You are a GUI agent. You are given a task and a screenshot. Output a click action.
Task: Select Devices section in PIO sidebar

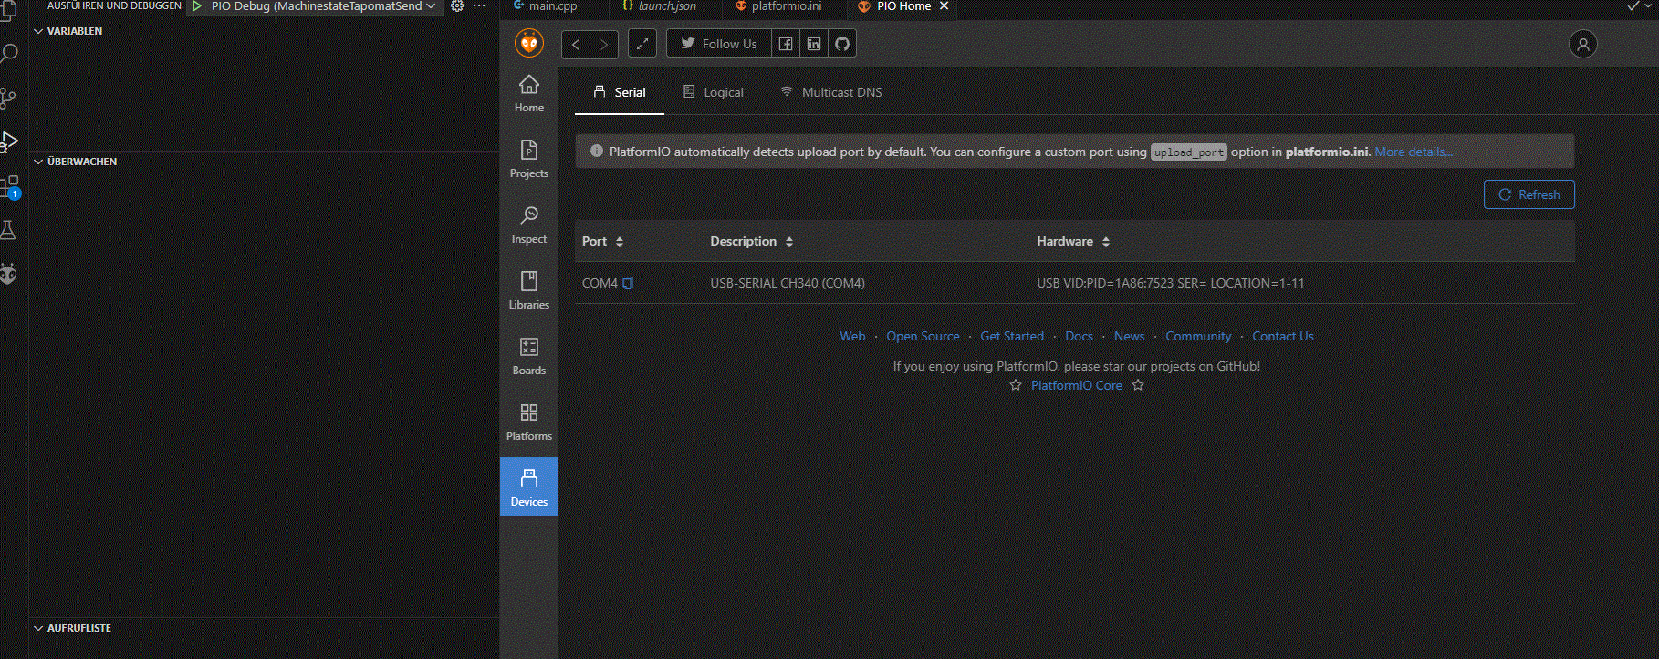[x=529, y=486]
